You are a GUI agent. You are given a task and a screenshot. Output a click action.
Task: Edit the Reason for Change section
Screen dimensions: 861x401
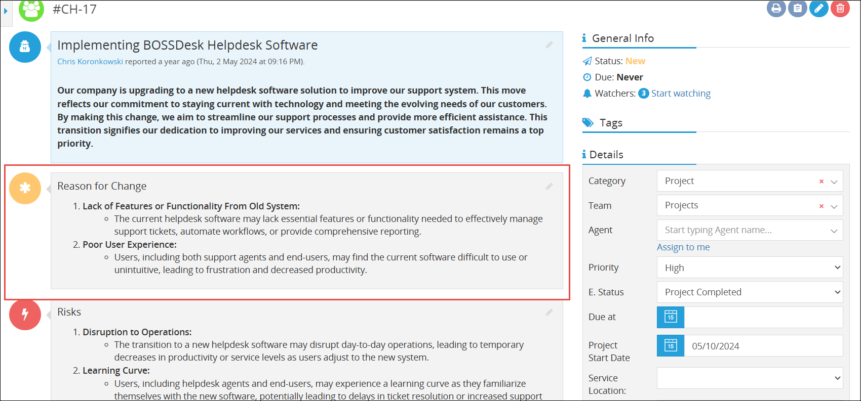click(549, 187)
